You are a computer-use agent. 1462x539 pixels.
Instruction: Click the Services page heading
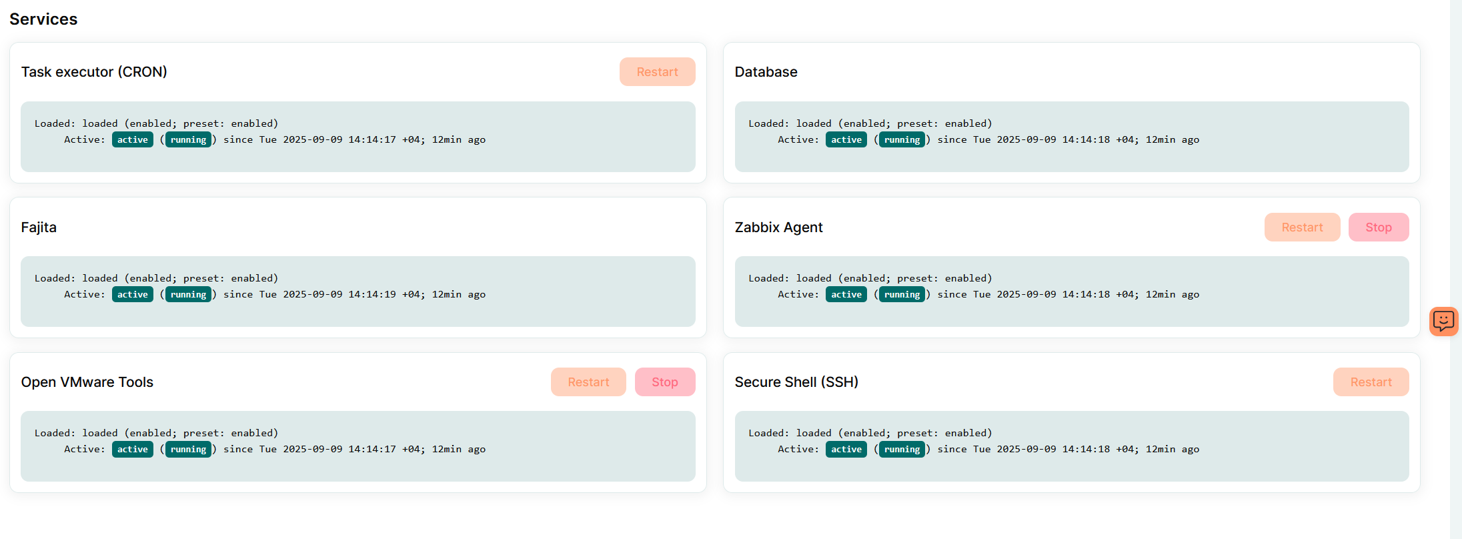click(x=43, y=19)
